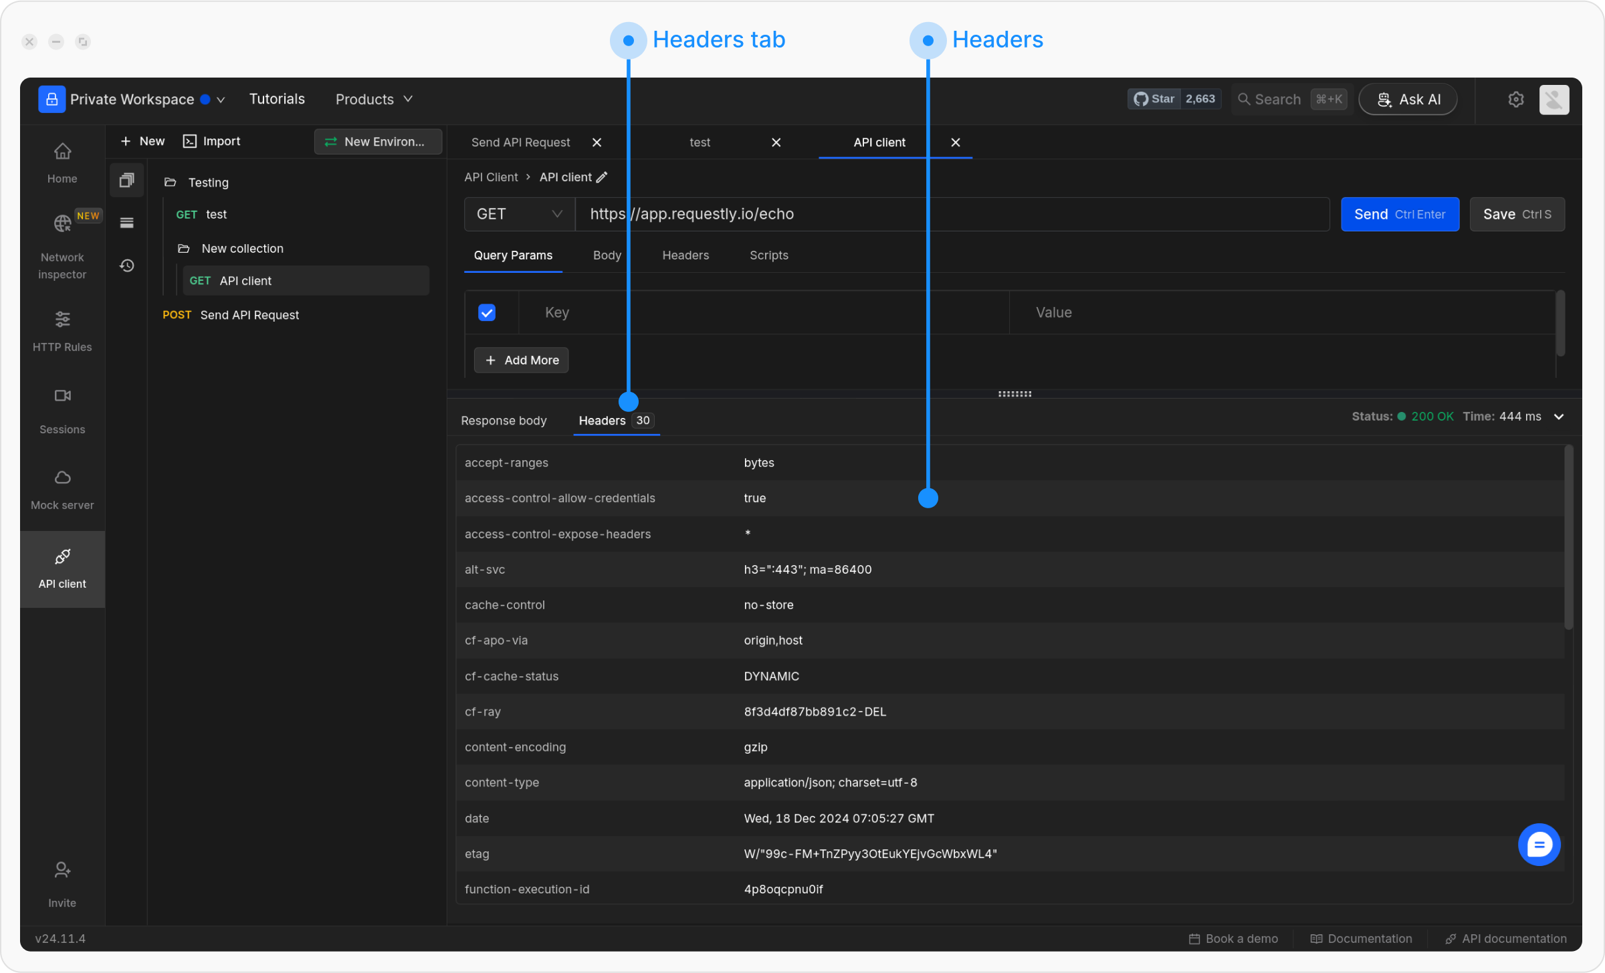Uncheck the query parameter row checkbox
1605x973 pixels.
pos(487,312)
